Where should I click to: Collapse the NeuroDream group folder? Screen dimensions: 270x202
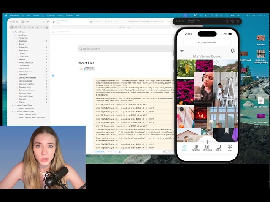(13, 35)
